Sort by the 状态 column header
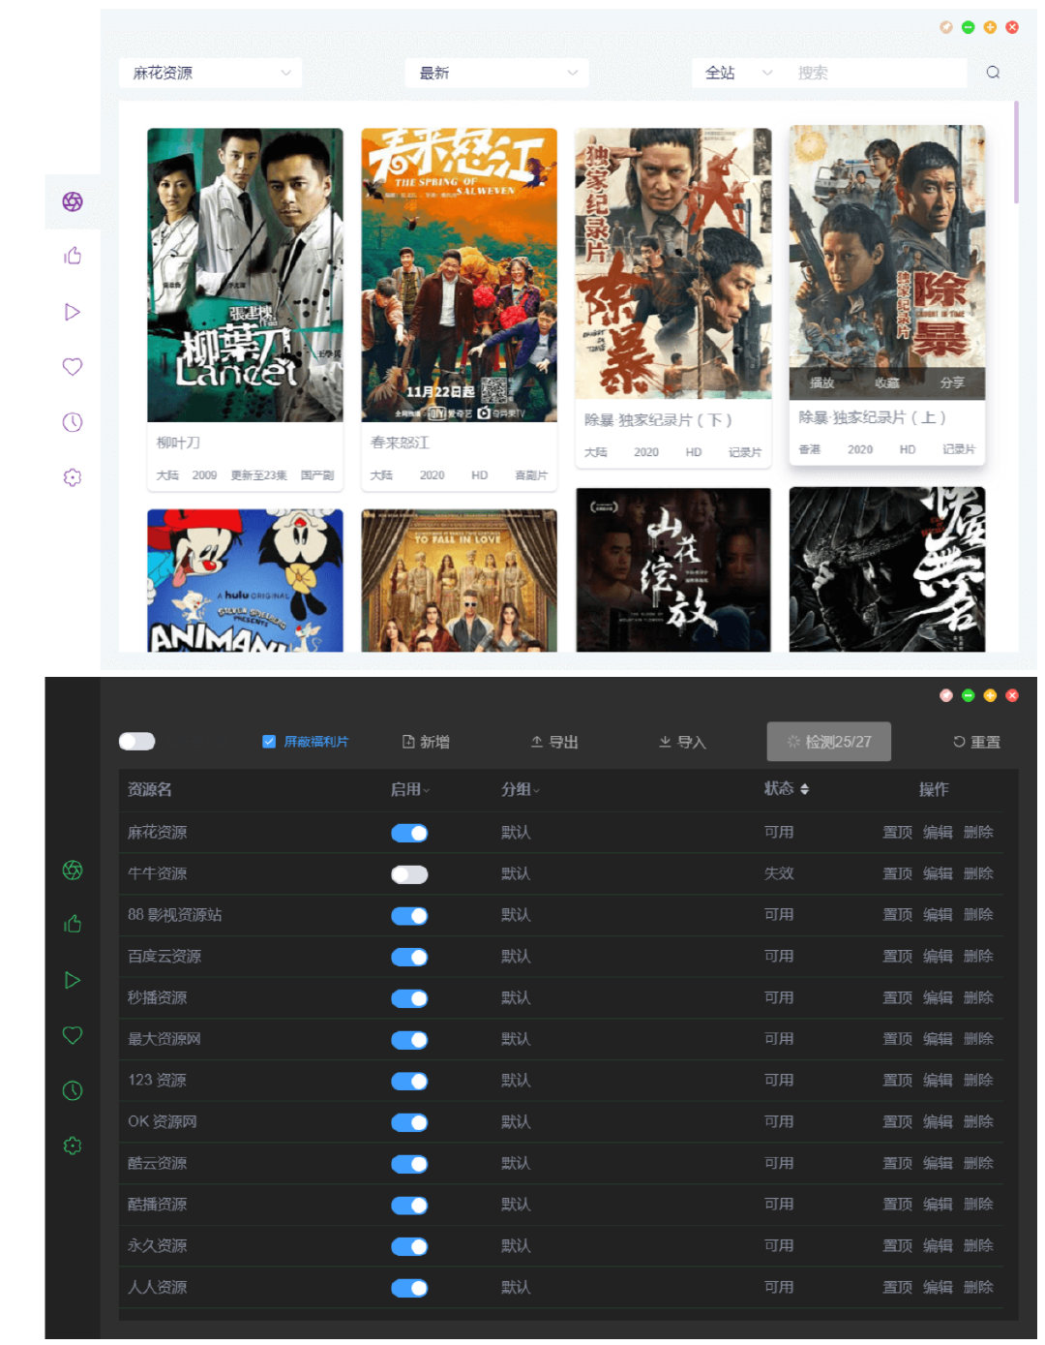Image resolution: width=1045 pixels, height=1345 pixels. click(786, 789)
